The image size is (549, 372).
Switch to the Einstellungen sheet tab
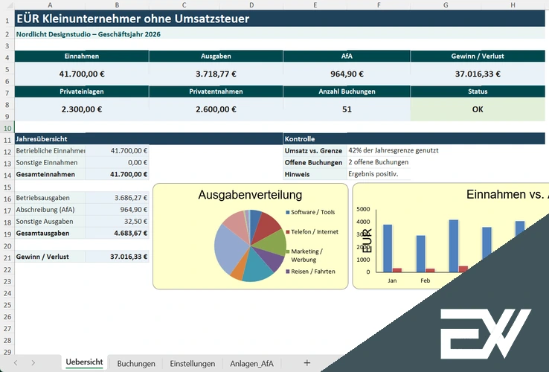[x=193, y=363]
